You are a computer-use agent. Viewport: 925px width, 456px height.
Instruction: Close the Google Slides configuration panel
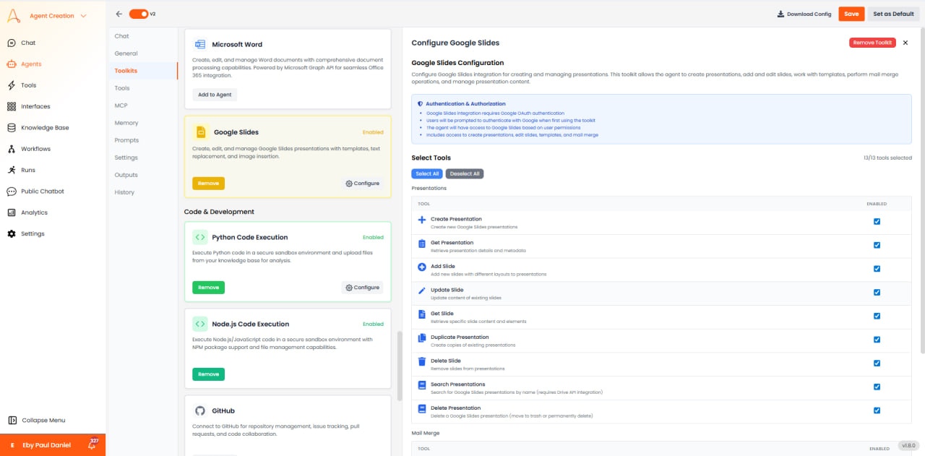(905, 43)
